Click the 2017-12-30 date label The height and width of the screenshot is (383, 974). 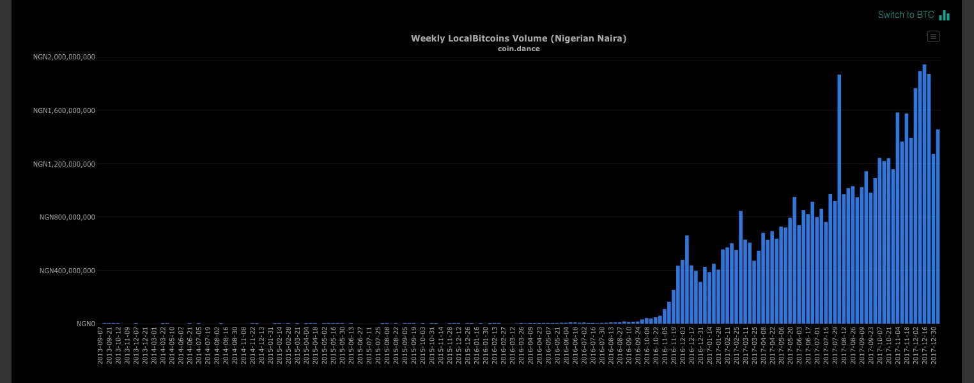tap(933, 345)
